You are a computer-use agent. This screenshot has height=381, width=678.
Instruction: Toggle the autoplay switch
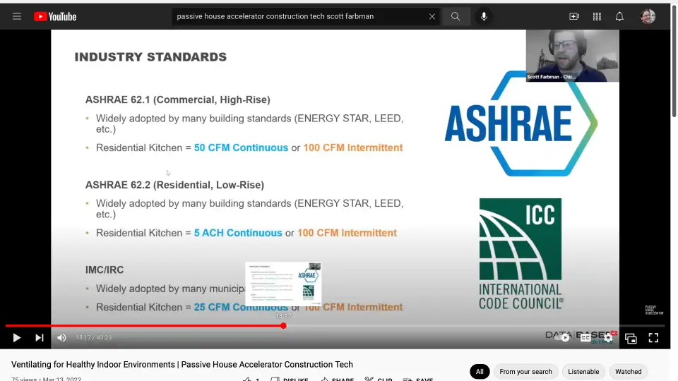pyautogui.click(x=564, y=338)
